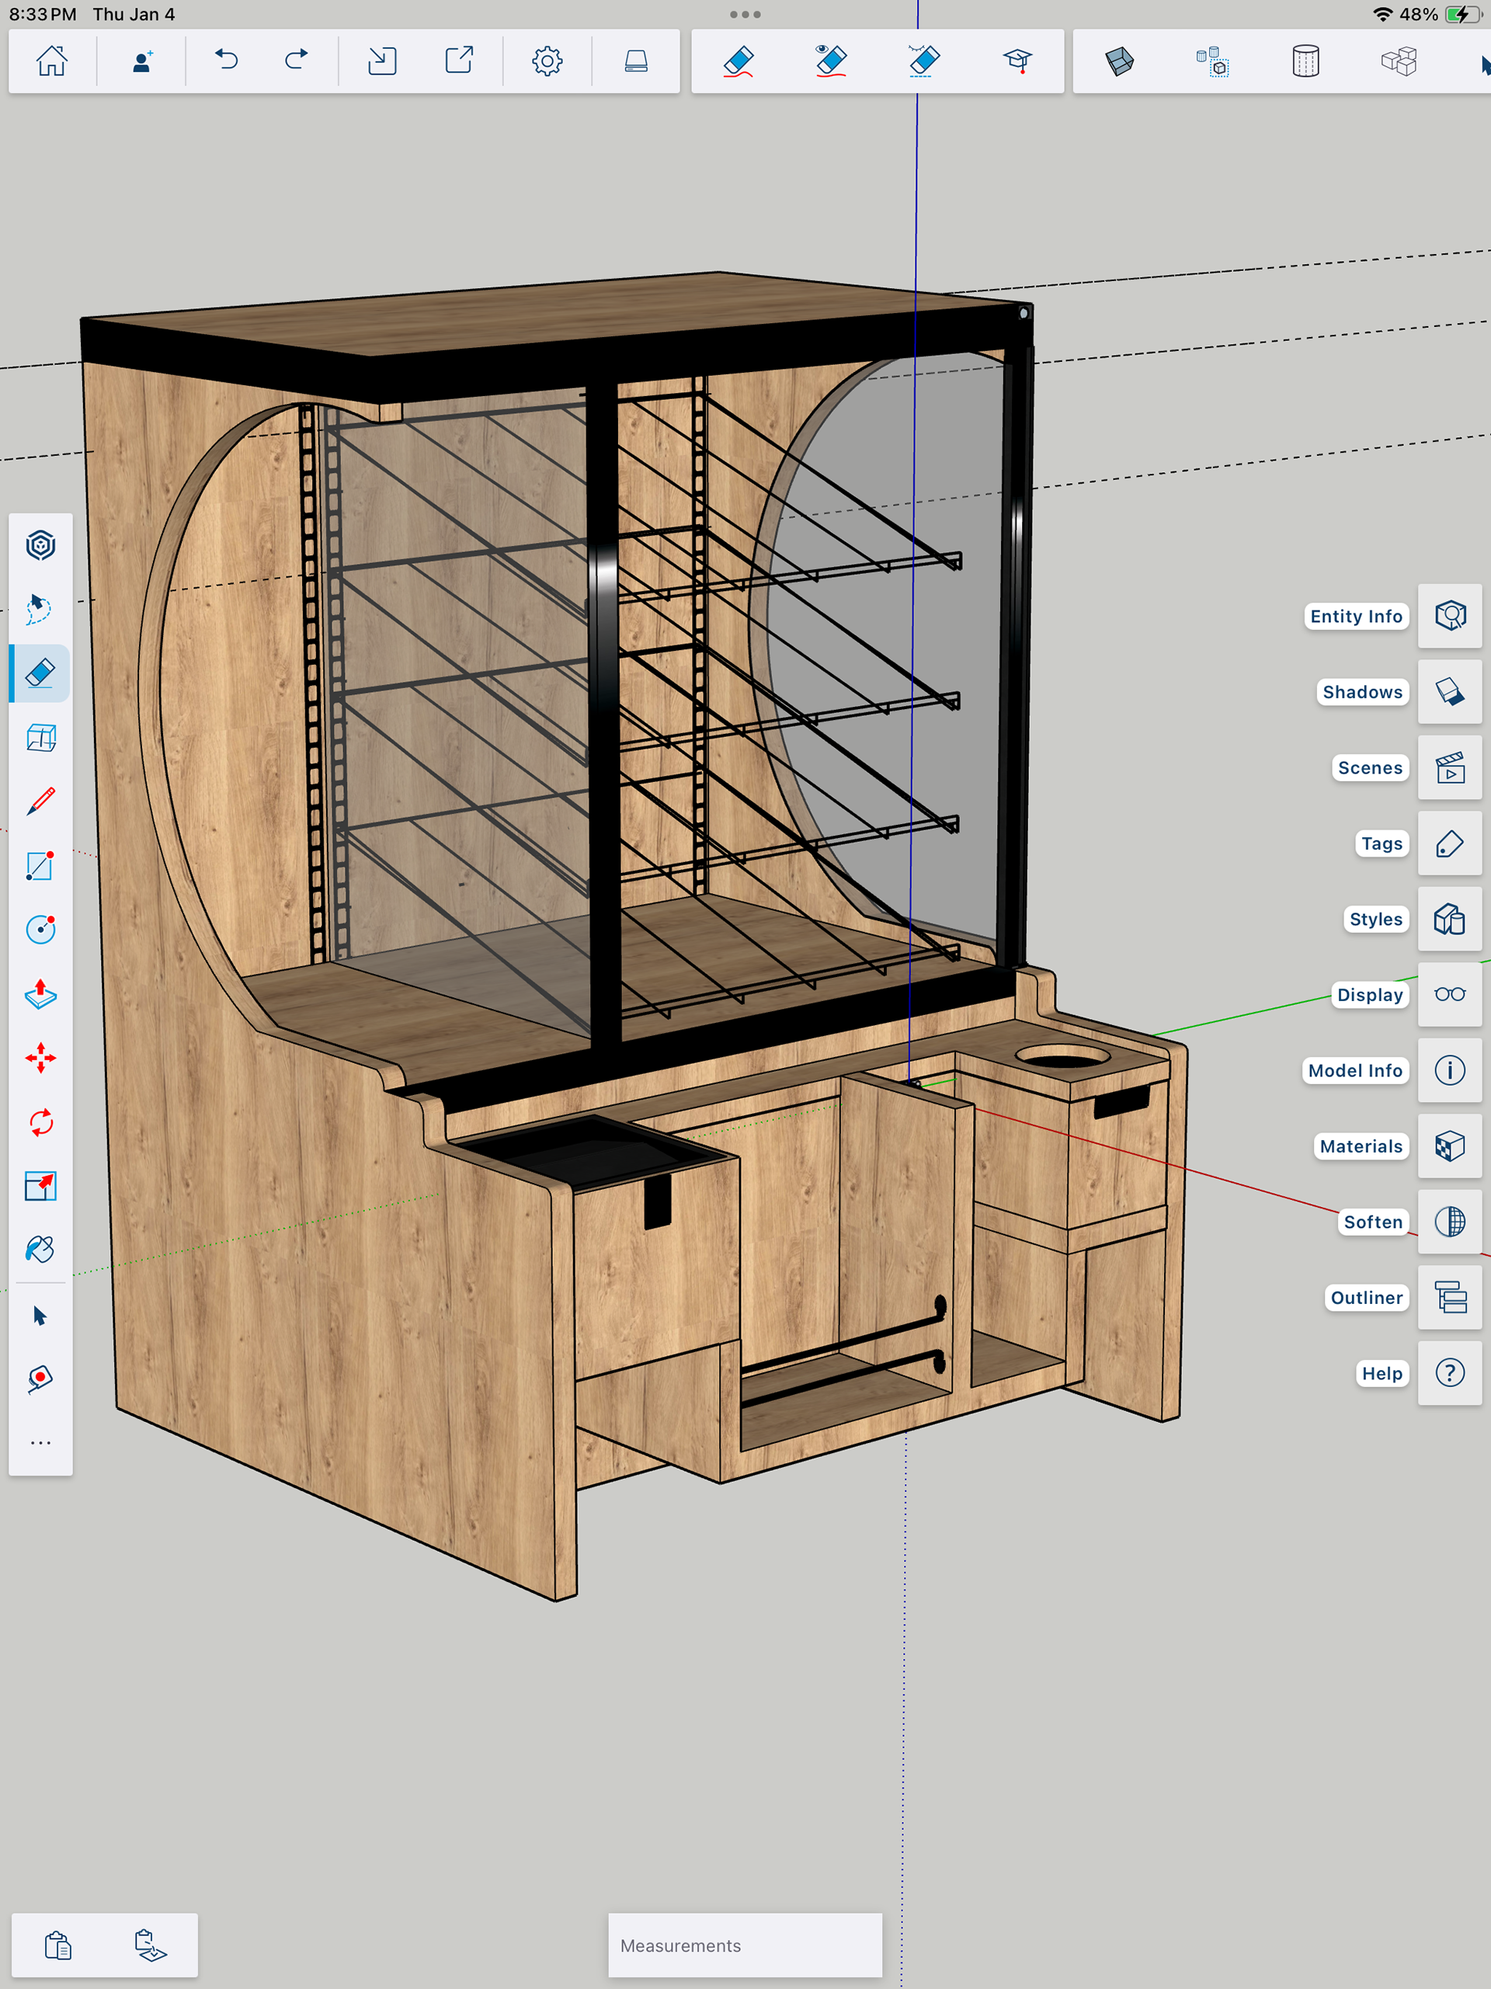Toggle the Display glasses panel
Viewport: 1491px width, 1989px height.
click(x=1450, y=994)
